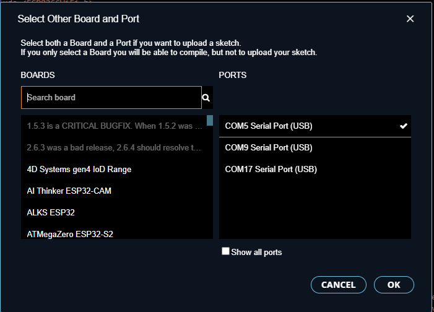This screenshot has height=312, width=434.
Task: Select COM5 Serial Port (USB)
Action: tap(315, 126)
